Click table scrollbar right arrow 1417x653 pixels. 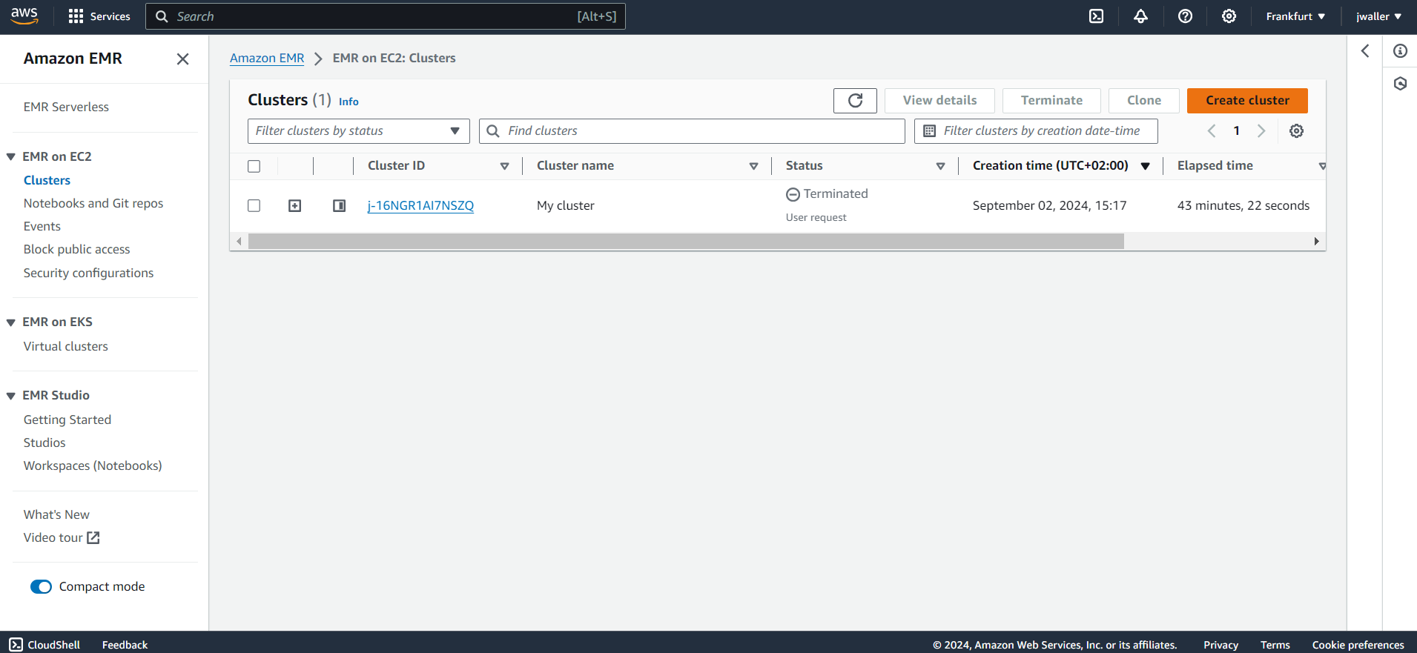tap(1316, 242)
